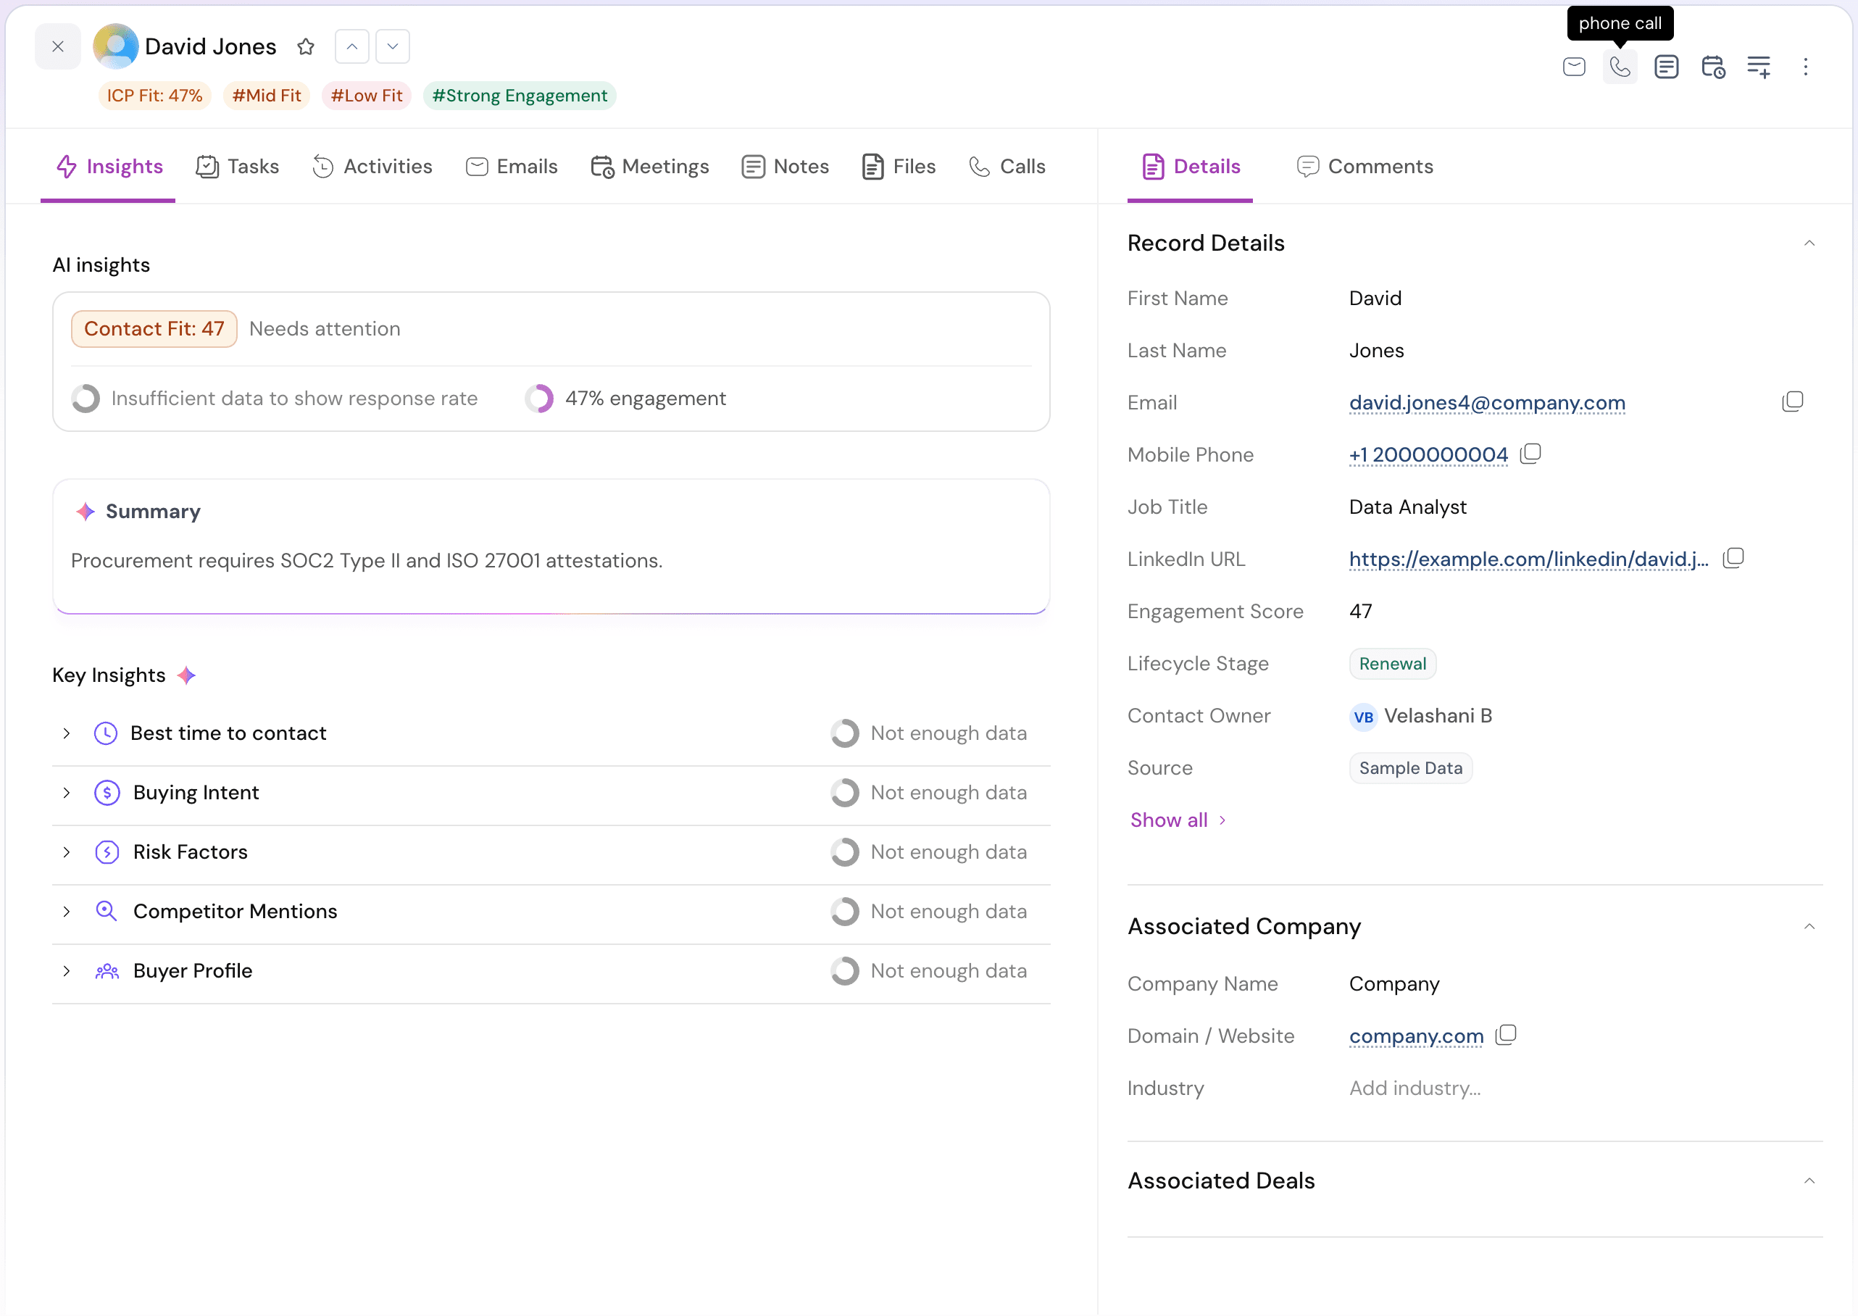
Task: Click Buying Intent data progress ring
Action: coord(844,793)
